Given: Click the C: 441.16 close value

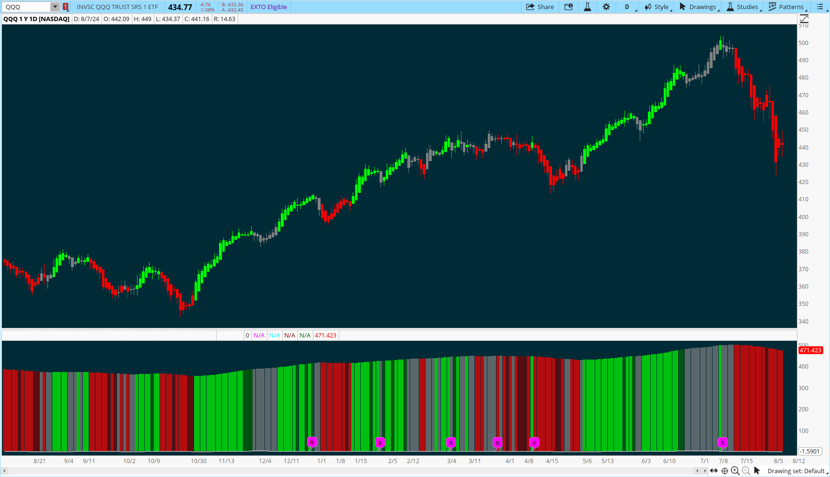Looking at the screenshot, I should [197, 19].
